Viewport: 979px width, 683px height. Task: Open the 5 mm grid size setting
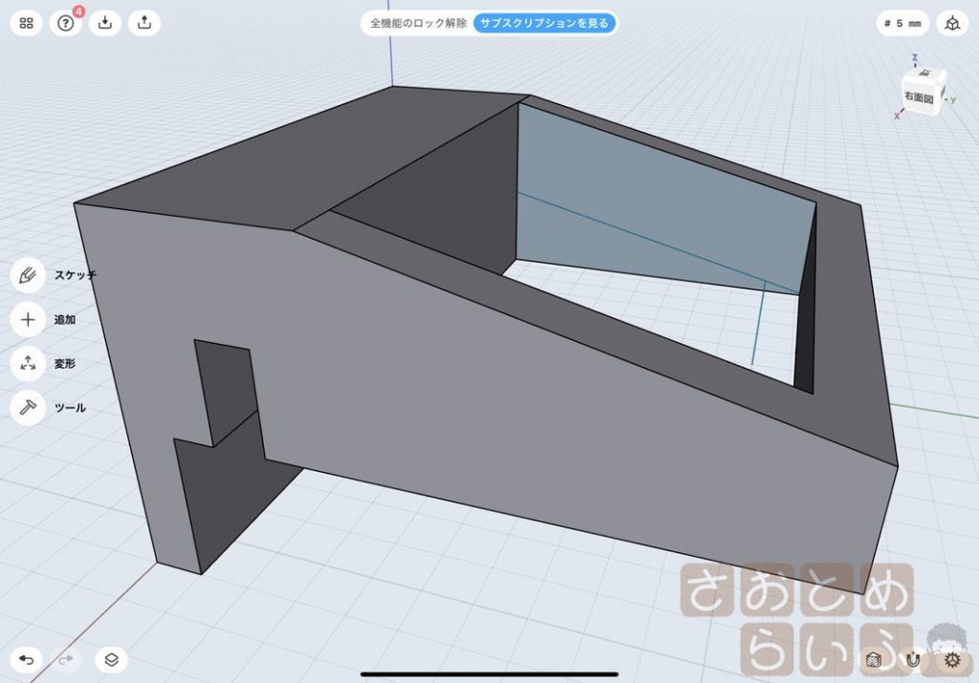click(x=903, y=23)
